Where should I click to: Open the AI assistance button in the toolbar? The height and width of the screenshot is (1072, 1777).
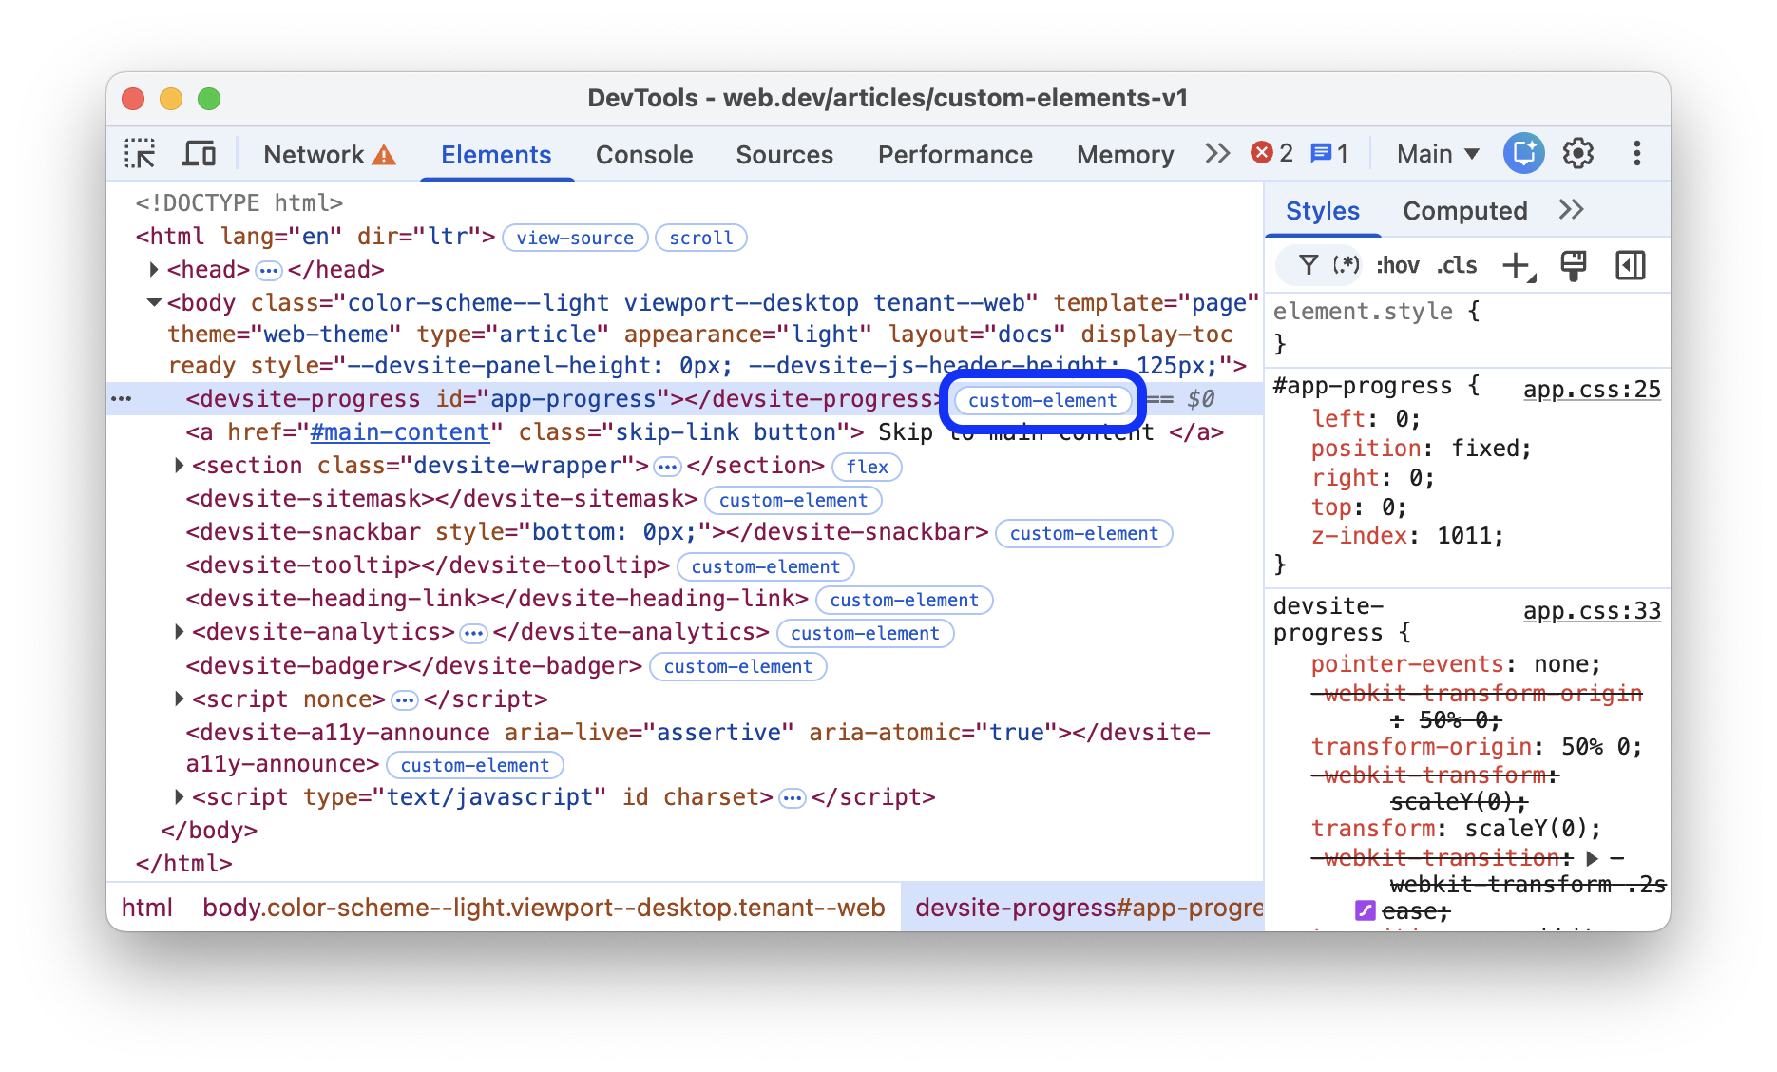(x=1523, y=153)
